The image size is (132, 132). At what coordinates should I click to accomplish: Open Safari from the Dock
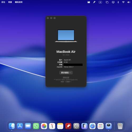pos(92,126)
